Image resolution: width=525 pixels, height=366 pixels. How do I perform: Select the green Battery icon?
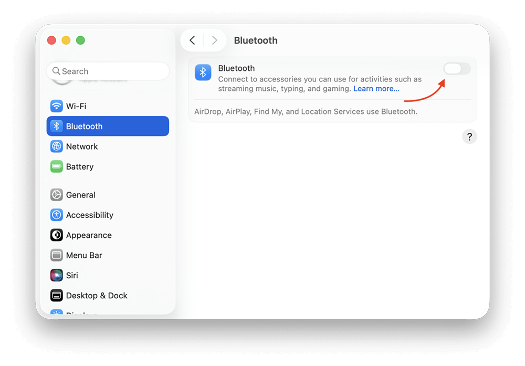56,166
